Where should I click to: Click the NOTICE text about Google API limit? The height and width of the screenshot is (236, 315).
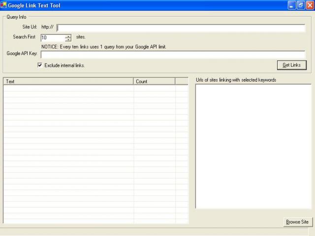tap(104, 47)
